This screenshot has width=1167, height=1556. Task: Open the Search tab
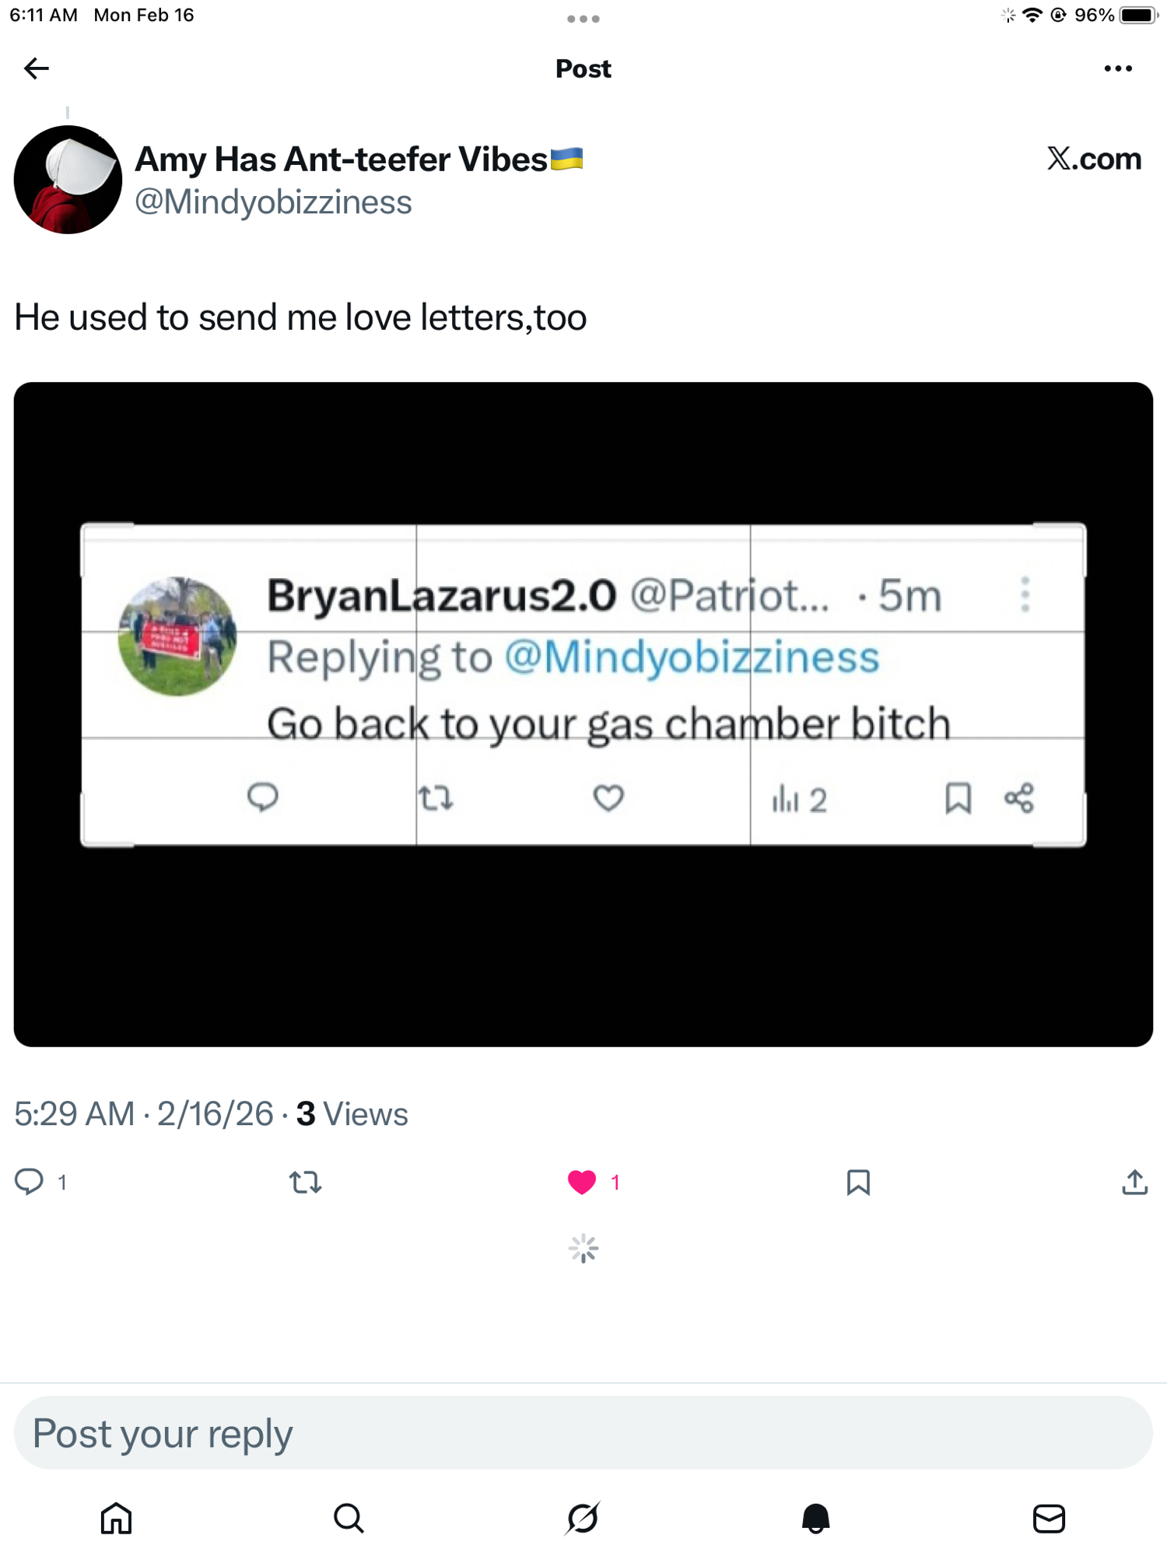click(x=349, y=1518)
